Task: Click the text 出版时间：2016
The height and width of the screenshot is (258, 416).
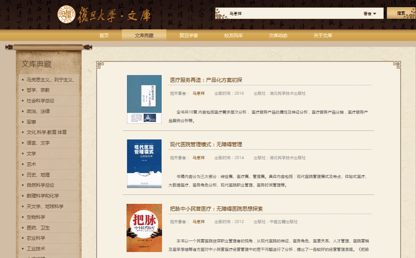Action: 229,93
